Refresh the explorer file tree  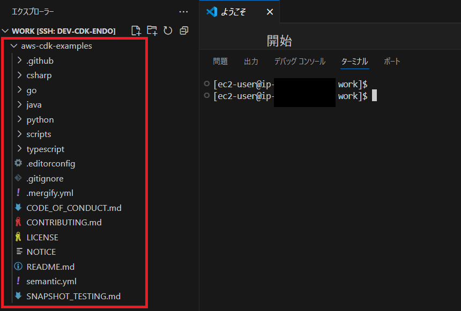pyautogui.click(x=168, y=31)
